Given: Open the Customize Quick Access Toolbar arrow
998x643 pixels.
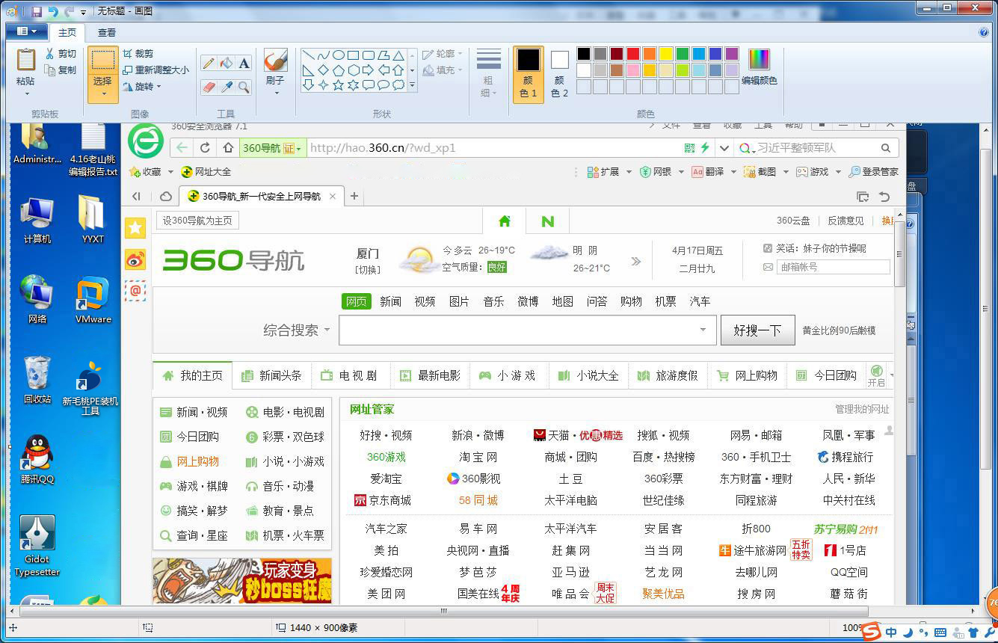Looking at the screenshot, I should (x=84, y=12).
